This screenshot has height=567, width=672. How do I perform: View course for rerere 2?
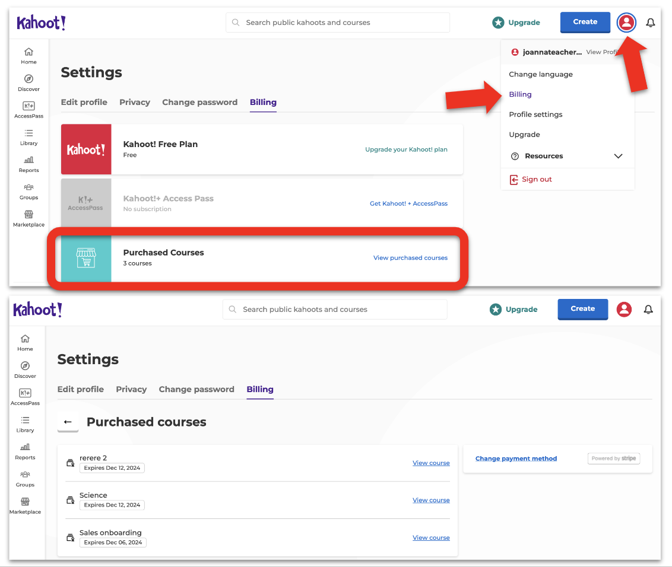pyautogui.click(x=431, y=463)
